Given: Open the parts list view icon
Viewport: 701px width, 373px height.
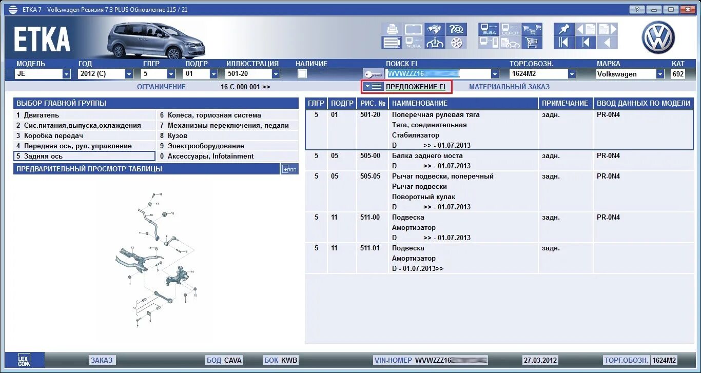Looking at the screenshot, I should point(392,43).
